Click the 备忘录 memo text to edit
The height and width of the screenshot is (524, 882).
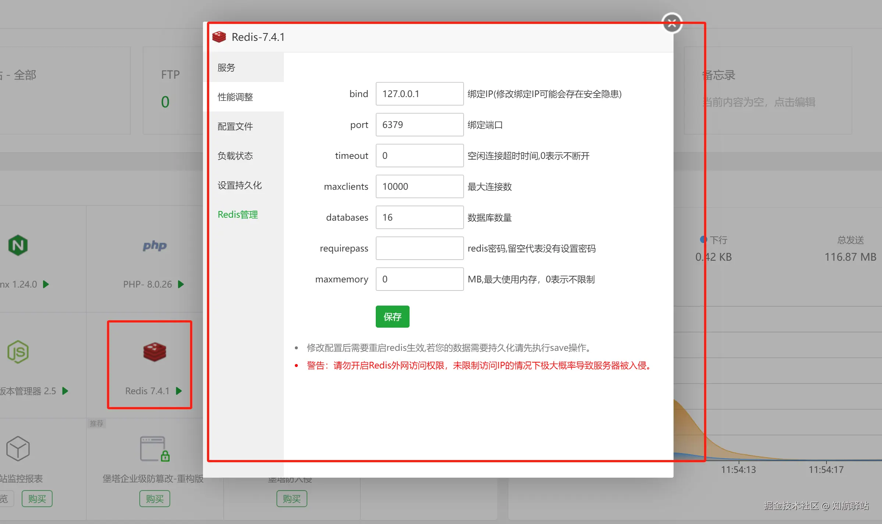(759, 102)
